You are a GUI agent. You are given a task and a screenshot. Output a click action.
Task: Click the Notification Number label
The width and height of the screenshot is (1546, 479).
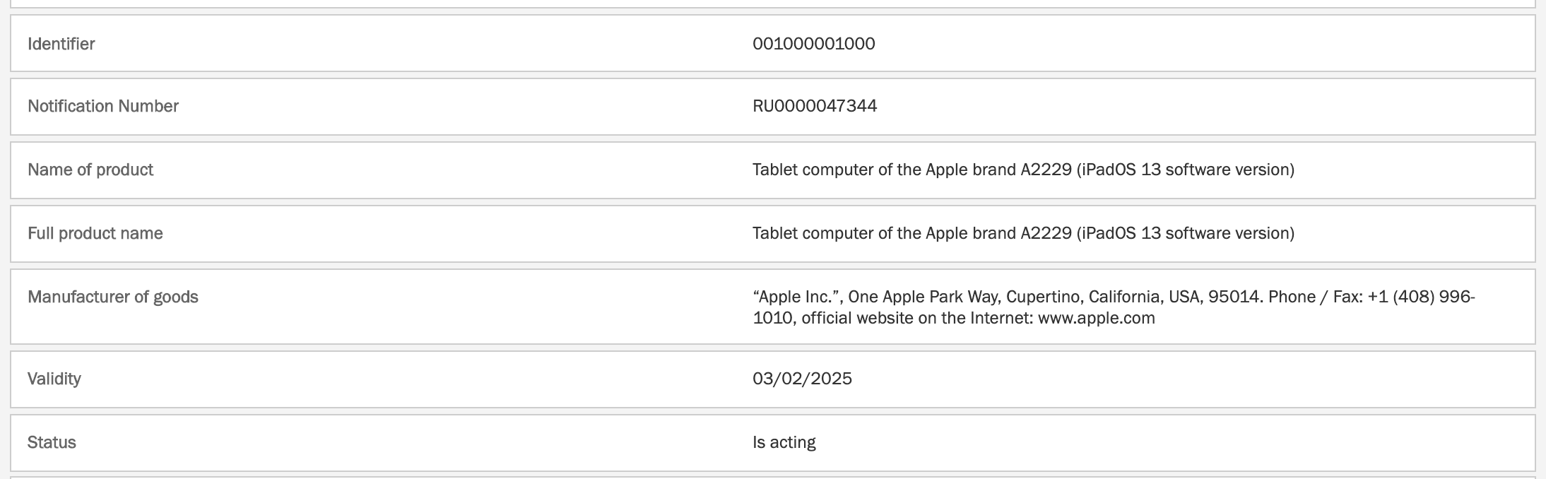102,106
